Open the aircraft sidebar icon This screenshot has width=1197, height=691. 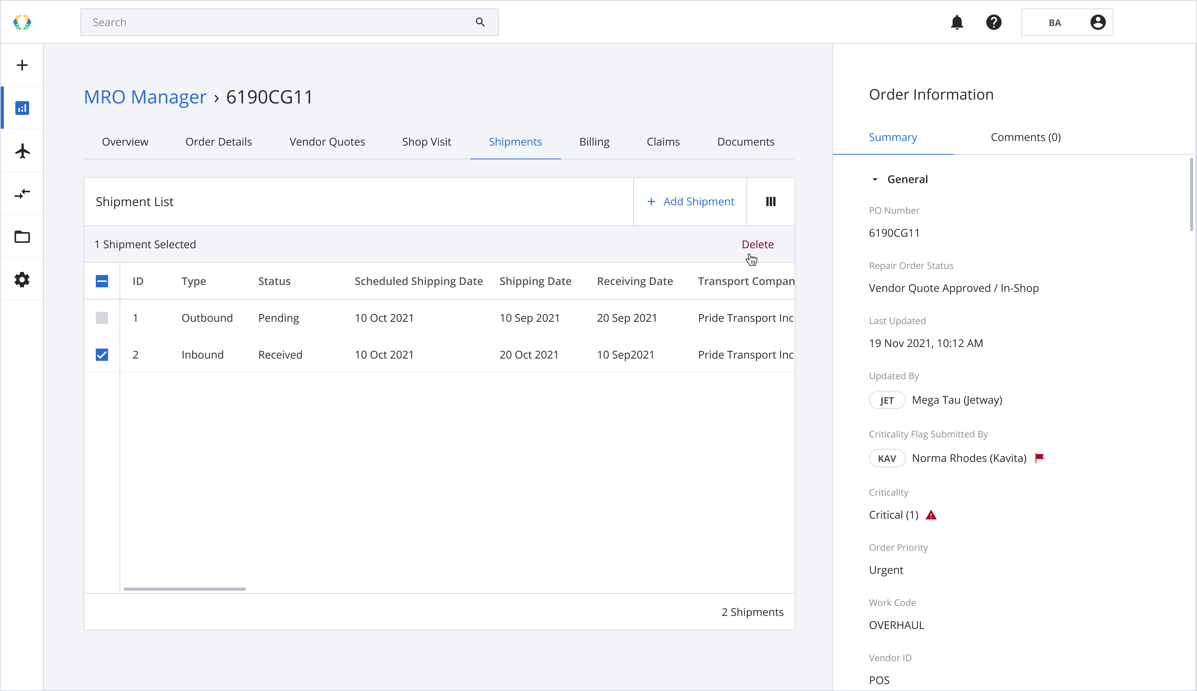[x=22, y=151]
